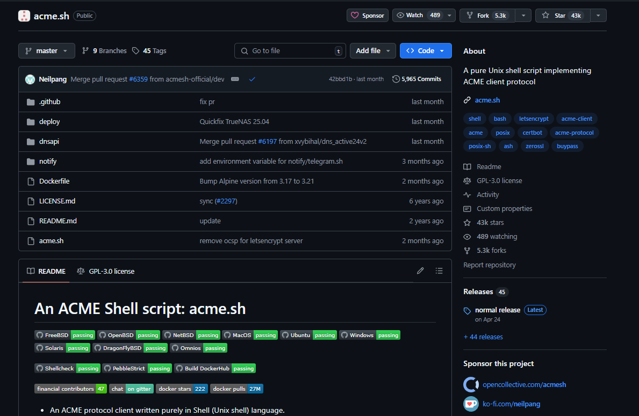Open the acme.sh website link in About
This screenshot has height=416, width=639.
tap(487, 100)
